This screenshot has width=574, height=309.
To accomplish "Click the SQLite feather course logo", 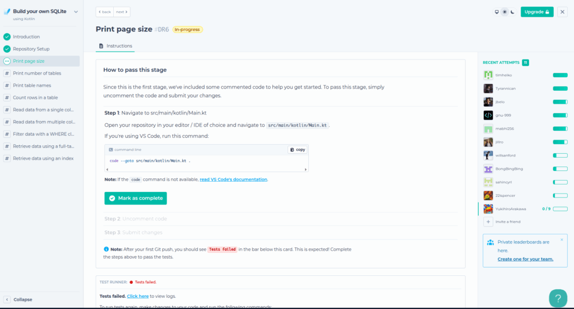I will pos(7,11).
